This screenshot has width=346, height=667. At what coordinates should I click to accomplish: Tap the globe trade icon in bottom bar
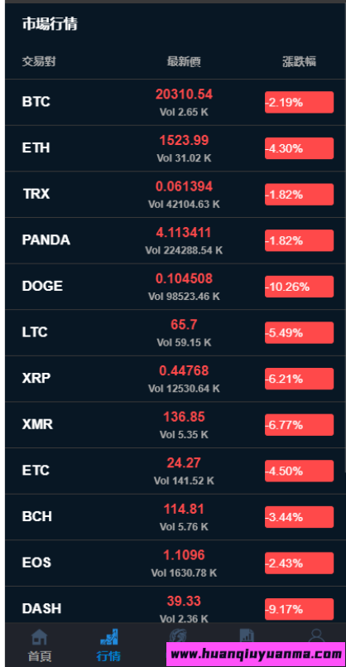pos(178,636)
